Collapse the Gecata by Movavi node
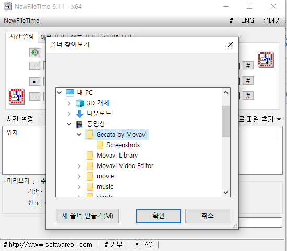The width and height of the screenshot is (287, 251). [x=79, y=135]
